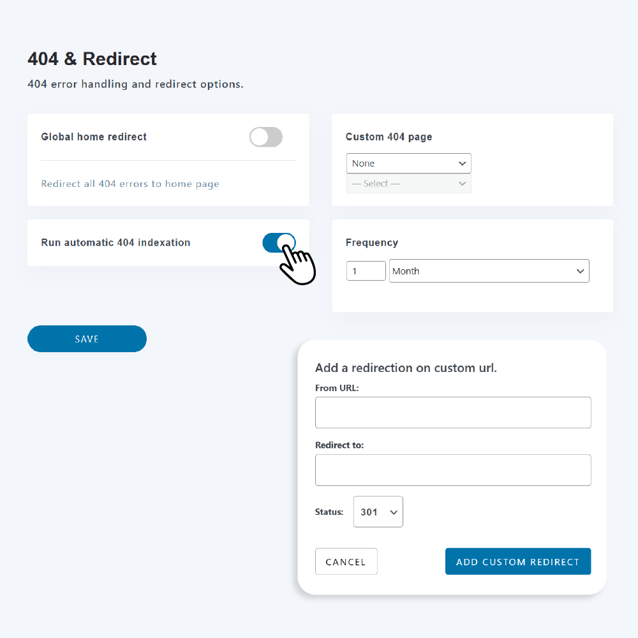
Task: Click the SAVE button
Action: tap(87, 339)
